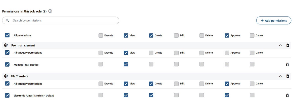Check Create under User management category permissions
Screen dimensions: 294x108
151,53
